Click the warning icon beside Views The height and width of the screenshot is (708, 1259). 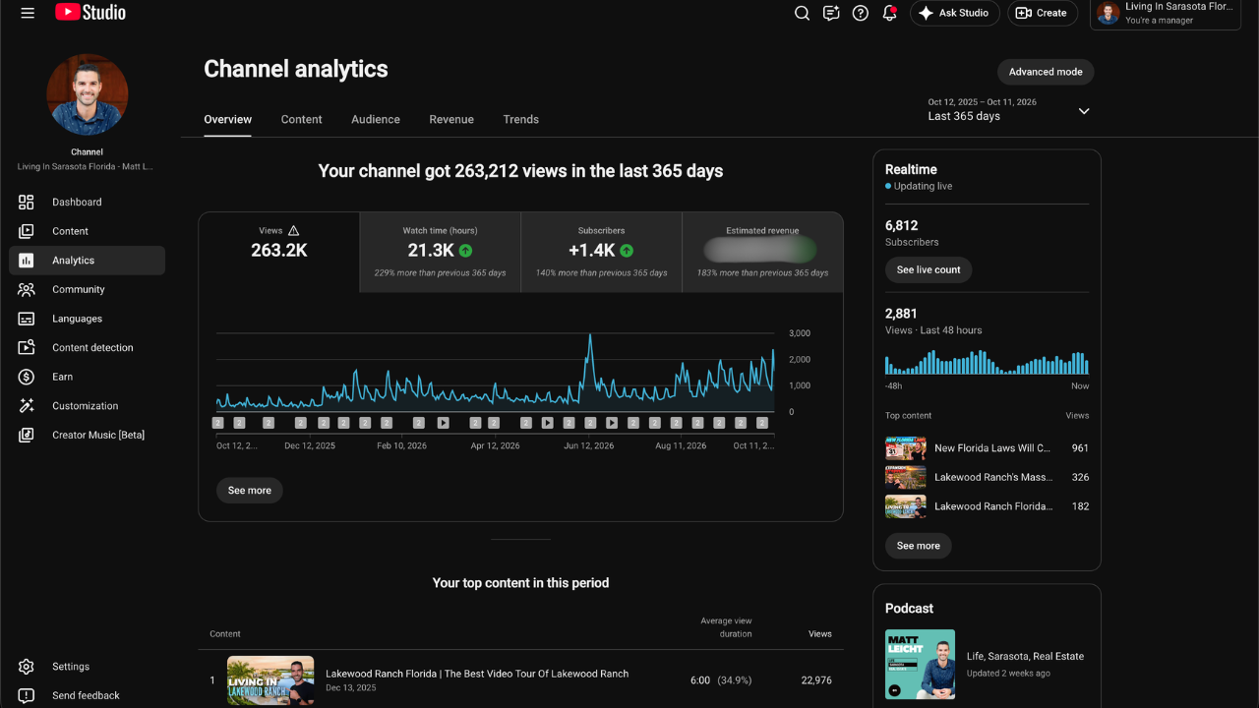(x=293, y=230)
